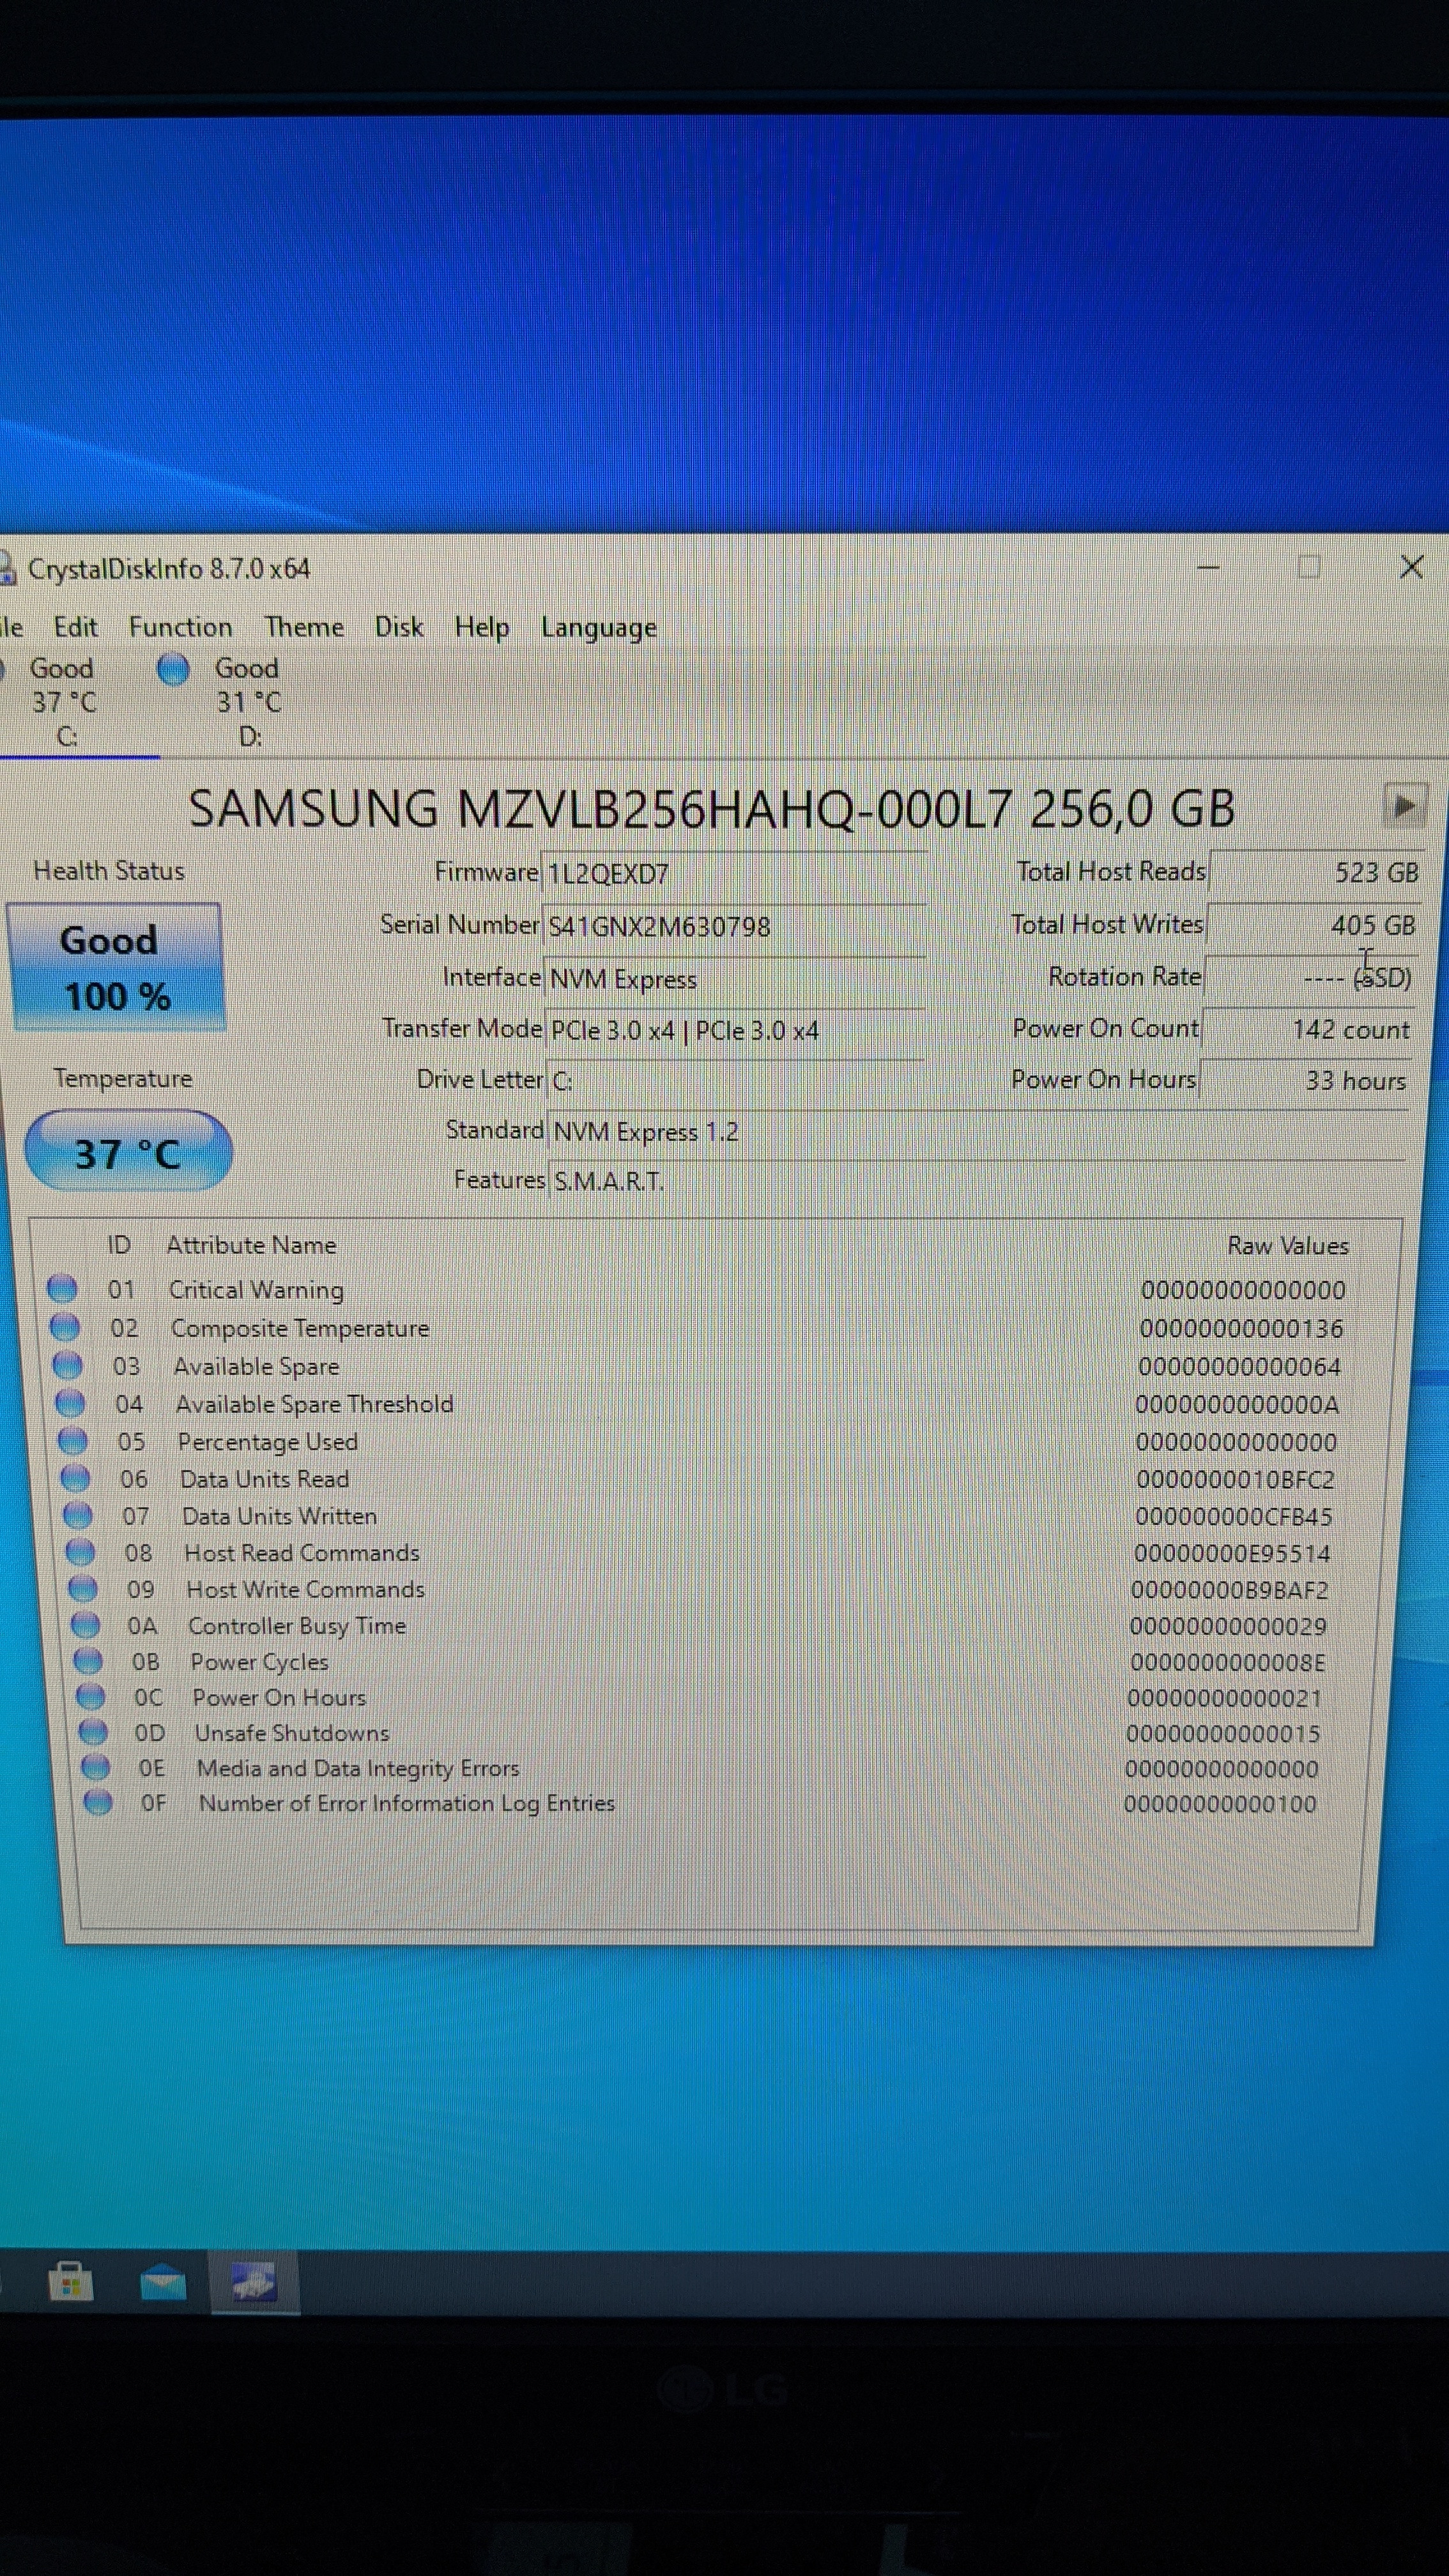Screen dimensions: 1449x2576
Task: Open the Language menu
Action: point(599,628)
